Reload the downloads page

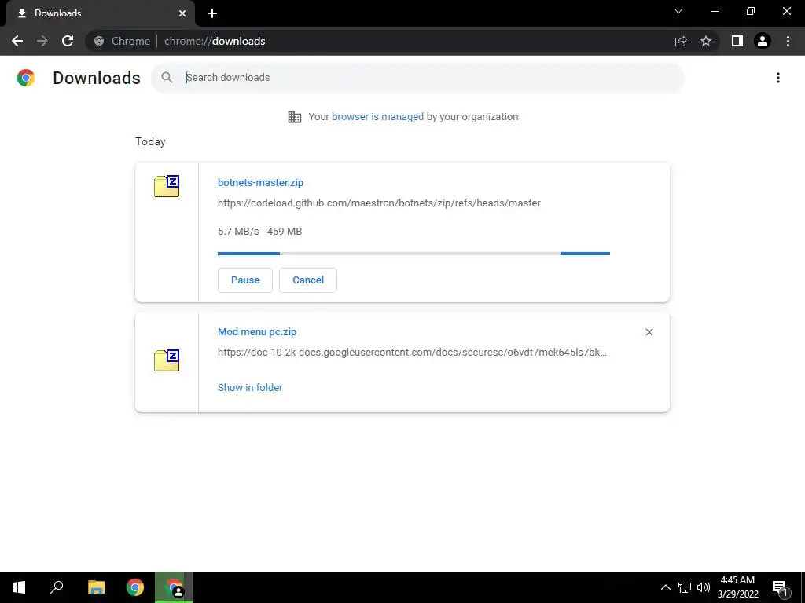(x=68, y=41)
